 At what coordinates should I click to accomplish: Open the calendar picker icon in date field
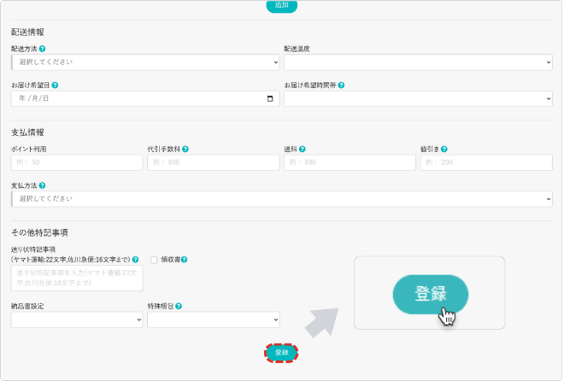click(271, 98)
